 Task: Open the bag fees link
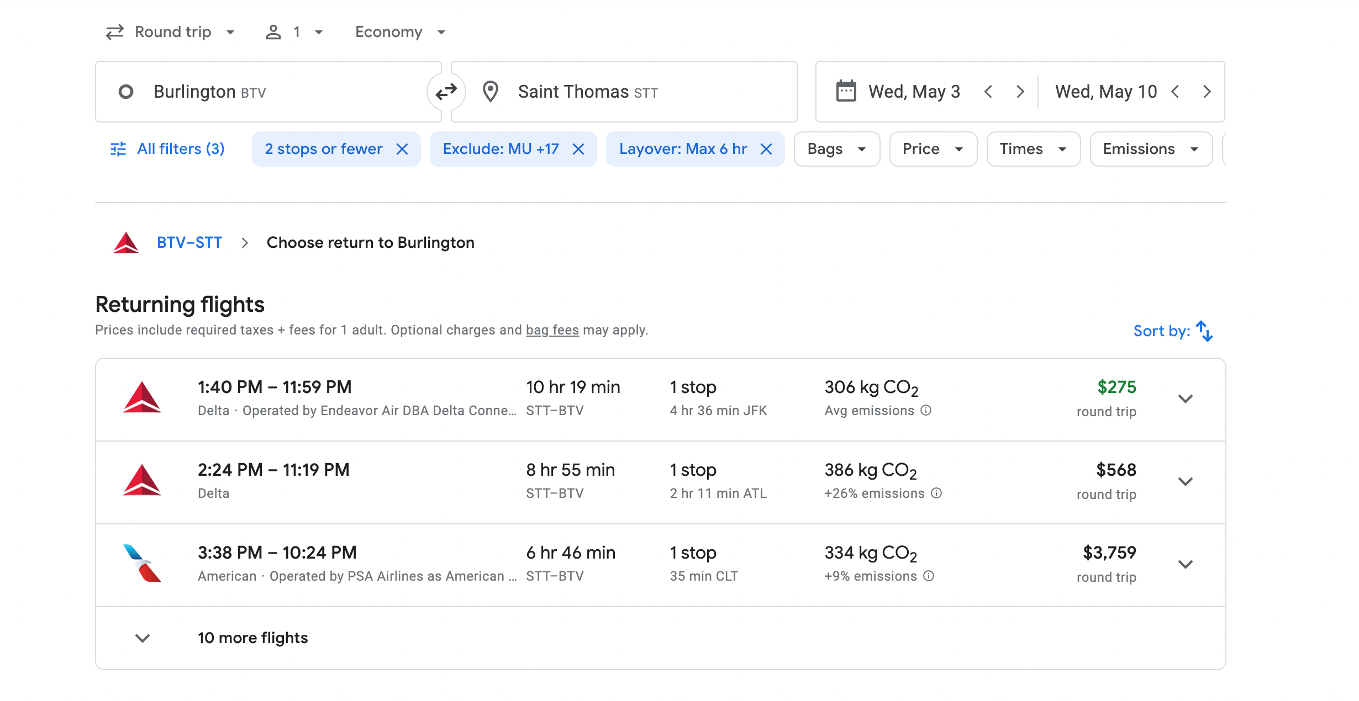552,330
